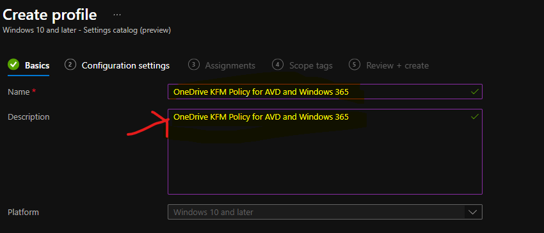Screen dimensions: 544x233
Task: Click the Windows 10 and later subtitle text
Action: [86, 30]
